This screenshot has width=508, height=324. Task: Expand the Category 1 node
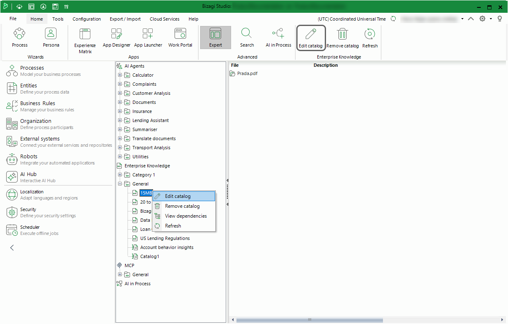point(120,175)
